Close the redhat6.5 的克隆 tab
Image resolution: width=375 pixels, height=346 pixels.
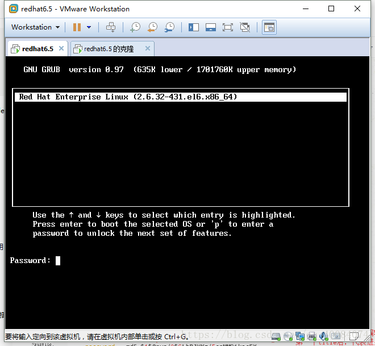tap(148, 48)
